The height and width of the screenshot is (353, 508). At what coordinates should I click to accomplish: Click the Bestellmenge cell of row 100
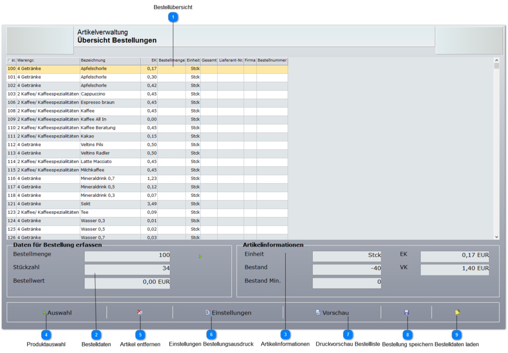[172, 68]
